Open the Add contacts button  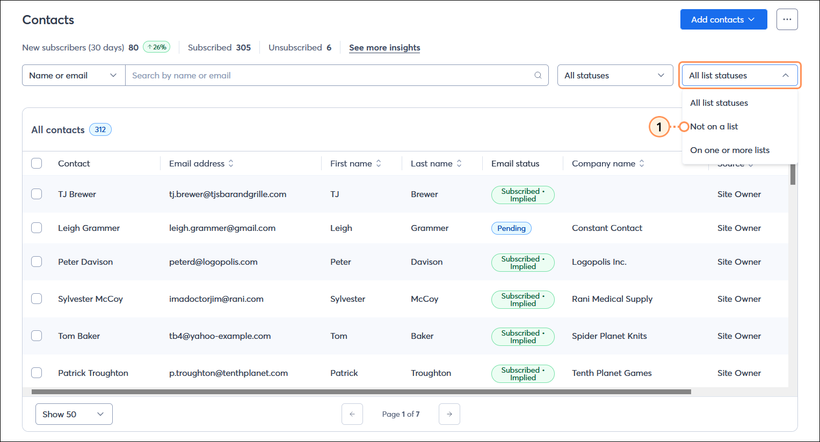pyautogui.click(x=723, y=19)
